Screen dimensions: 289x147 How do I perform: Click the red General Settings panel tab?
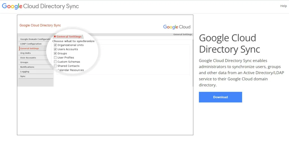pos(68,37)
